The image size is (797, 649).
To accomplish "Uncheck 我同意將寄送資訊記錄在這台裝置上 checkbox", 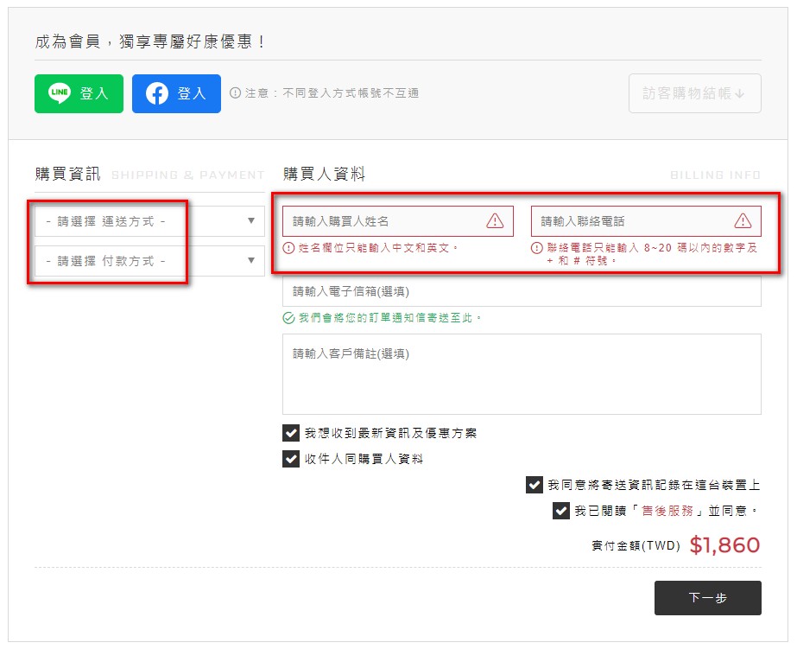I will (x=534, y=485).
